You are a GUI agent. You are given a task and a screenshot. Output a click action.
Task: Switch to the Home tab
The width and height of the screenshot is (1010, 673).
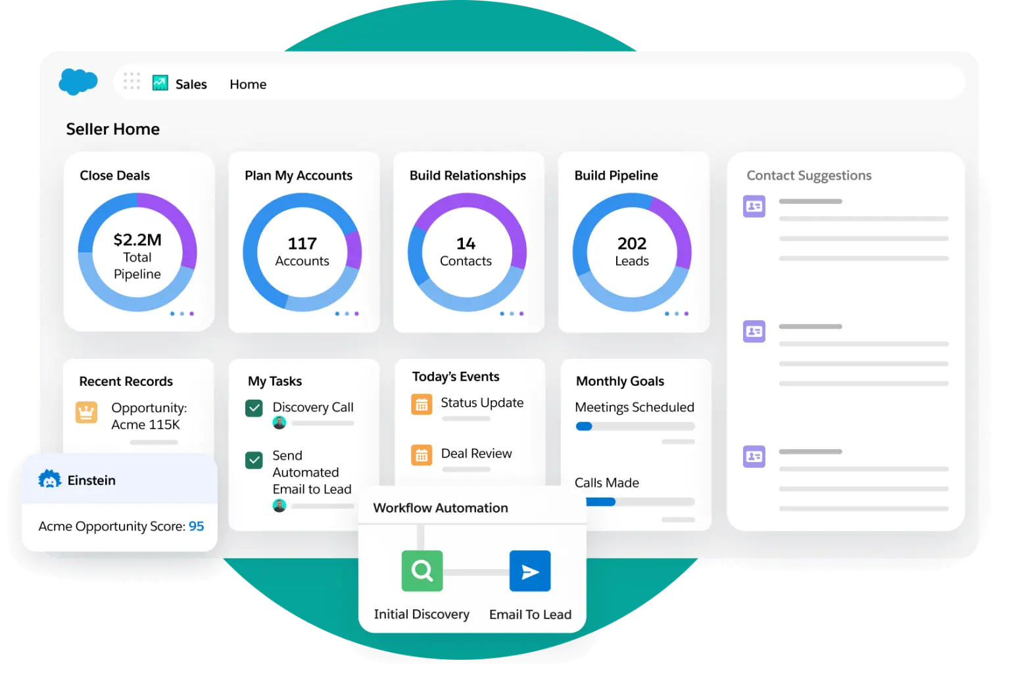(248, 83)
